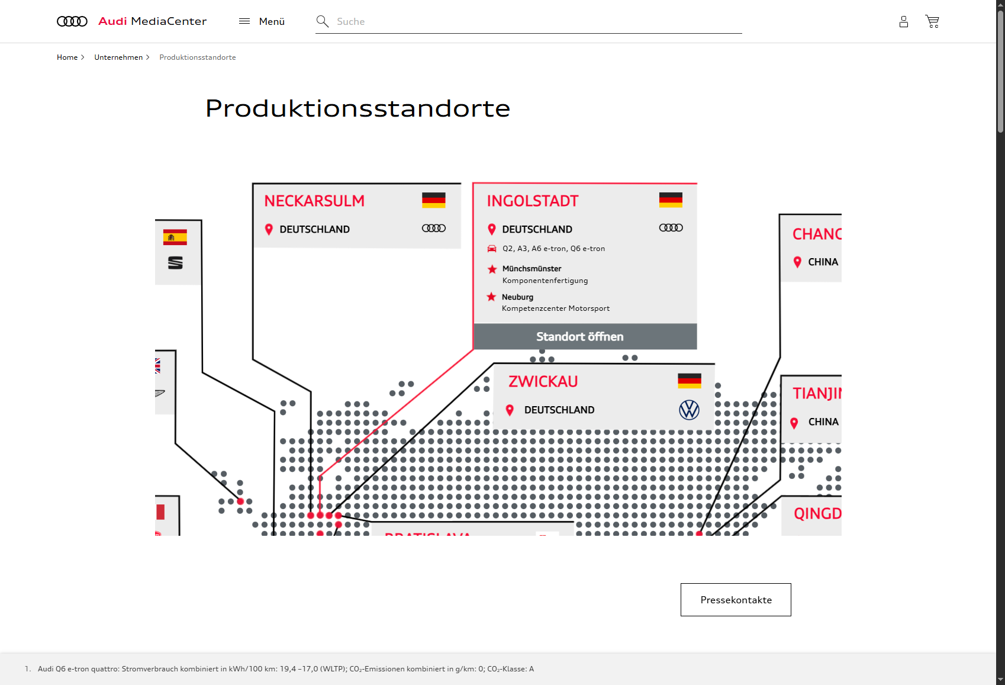The height and width of the screenshot is (685, 1005).
Task: Click the search magnifier icon
Action: [323, 21]
